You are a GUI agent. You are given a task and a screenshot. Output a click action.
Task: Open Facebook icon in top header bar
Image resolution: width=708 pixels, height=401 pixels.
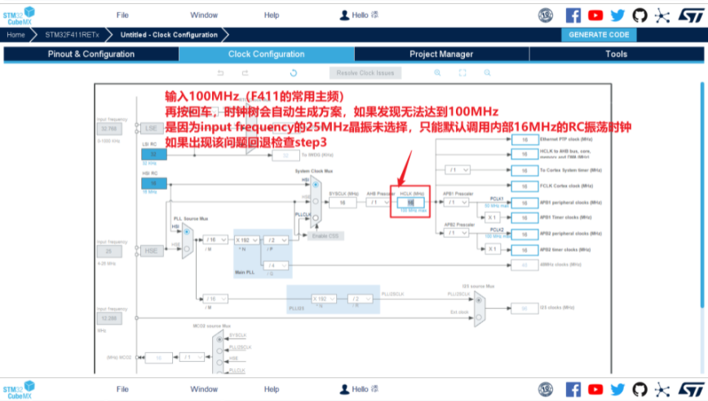click(x=573, y=15)
